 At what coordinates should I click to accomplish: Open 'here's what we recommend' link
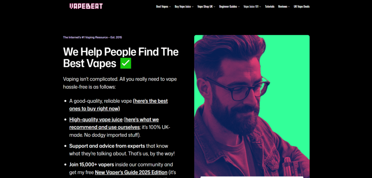pyautogui.click(x=114, y=123)
